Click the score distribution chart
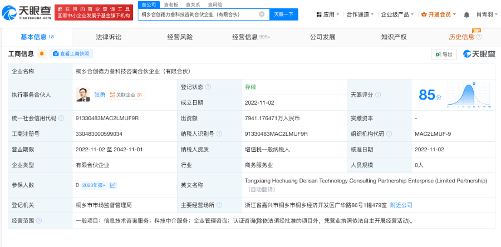 [469, 95]
